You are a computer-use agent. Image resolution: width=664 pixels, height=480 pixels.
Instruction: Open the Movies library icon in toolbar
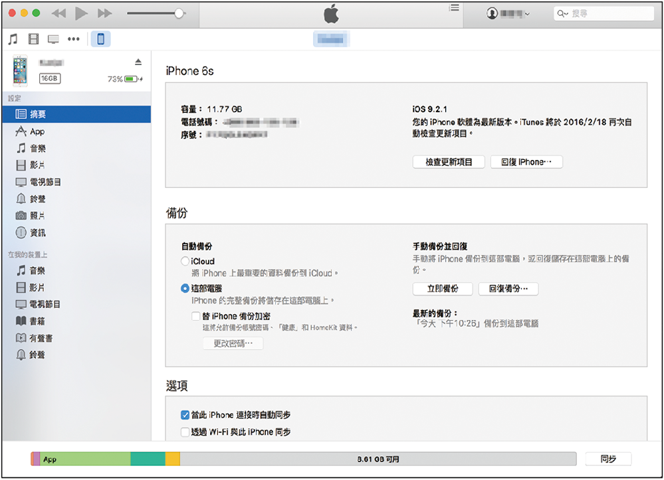[33, 39]
